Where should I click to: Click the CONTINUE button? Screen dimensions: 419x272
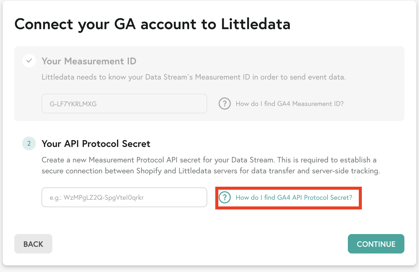[376, 244]
